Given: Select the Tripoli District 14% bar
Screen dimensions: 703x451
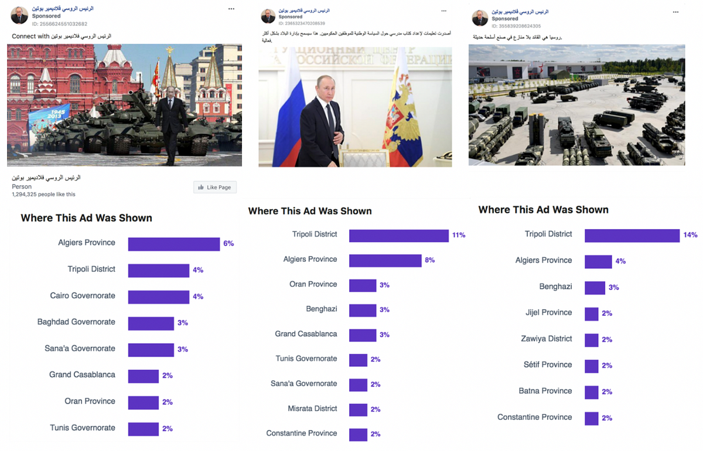Looking at the screenshot, I should (x=632, y=235).
